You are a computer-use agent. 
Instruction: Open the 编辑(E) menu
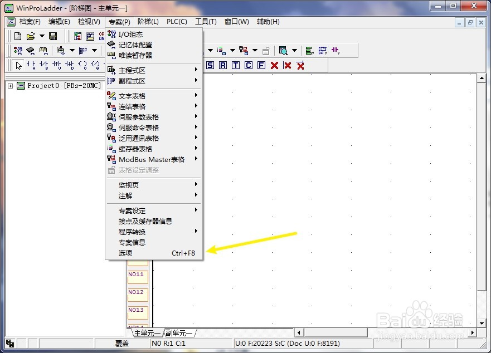point(59,22)
